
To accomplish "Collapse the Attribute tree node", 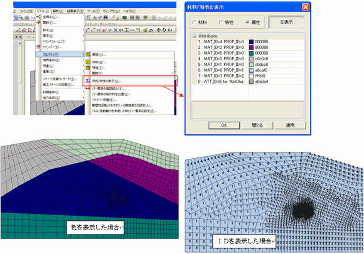I will 195,36.
